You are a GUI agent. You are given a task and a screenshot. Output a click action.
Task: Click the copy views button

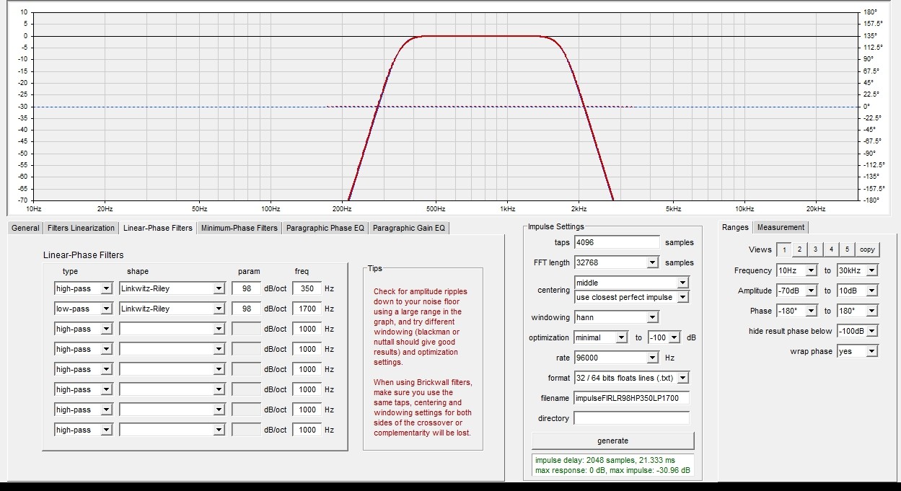point(867,249)
